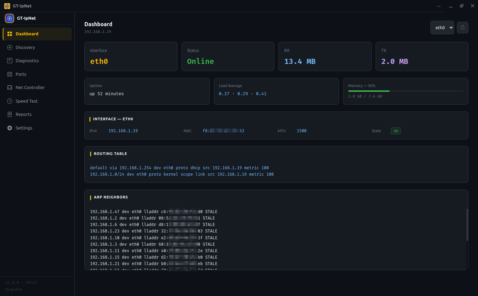The width and height of the screenshot is (478, 296).
Task: Click ARP entry 192.168.1.21
Action: [154, 264]
